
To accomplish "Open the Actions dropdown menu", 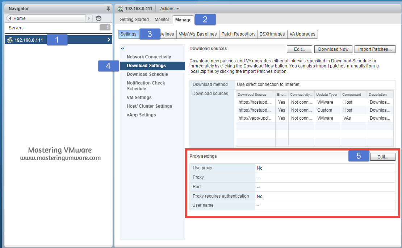I will 169,9.
